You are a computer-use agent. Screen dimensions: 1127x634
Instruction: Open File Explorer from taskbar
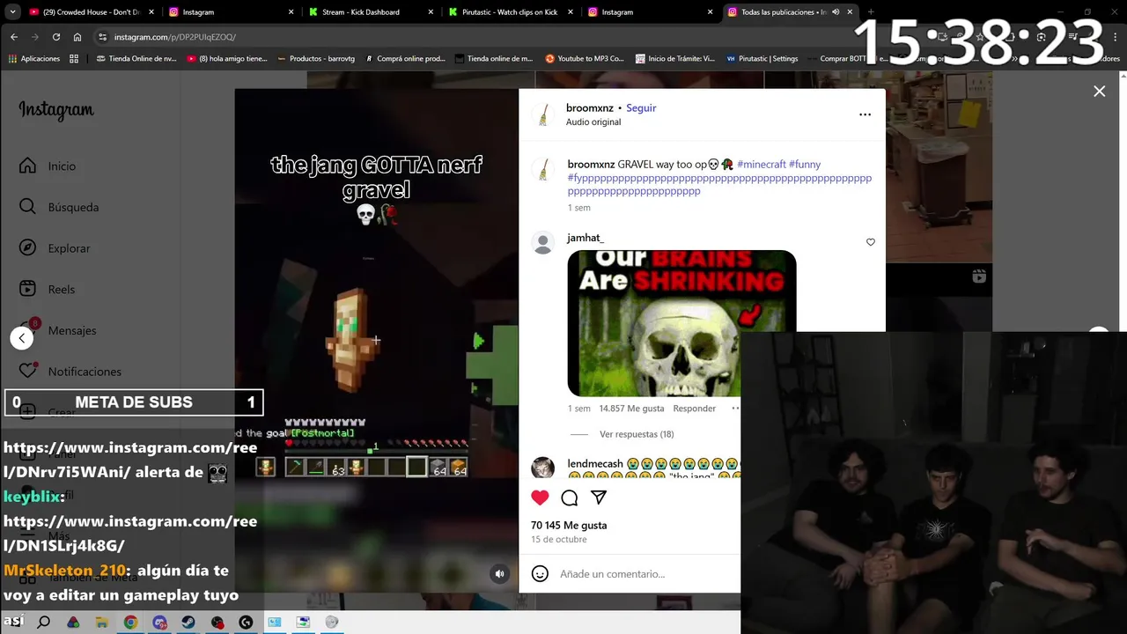click(102, 623)
